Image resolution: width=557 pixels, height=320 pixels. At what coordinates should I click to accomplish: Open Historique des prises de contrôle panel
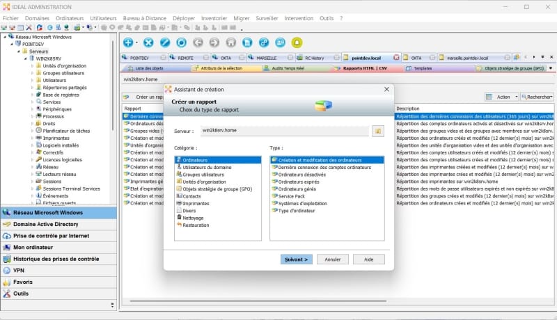[x=58, y=259]
